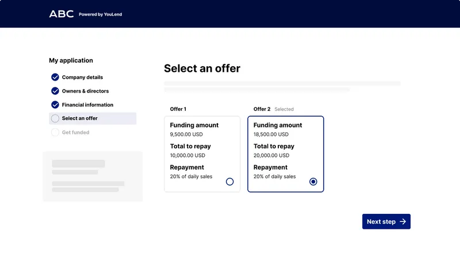Click the Get funded step circle

[55, 132]
